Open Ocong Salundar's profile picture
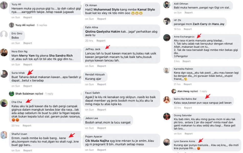This screenshot has height=153, width=243. pyautogui.click(x=167, y=116)
